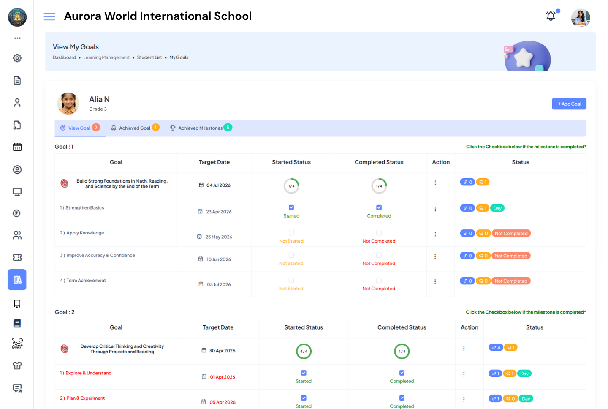Click Goal 1 started progress ring 1/4
The image size is (608, 409).
(x=291, y=186)
